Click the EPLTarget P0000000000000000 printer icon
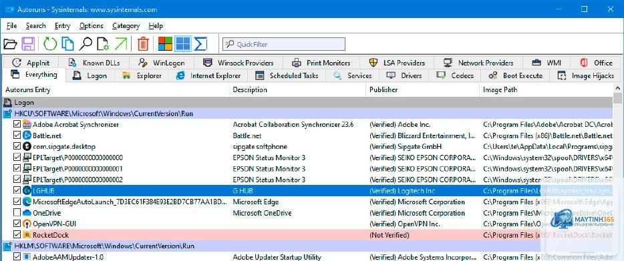Image resolution: width=624 pixels, height=261 pixels. [27, 158]
